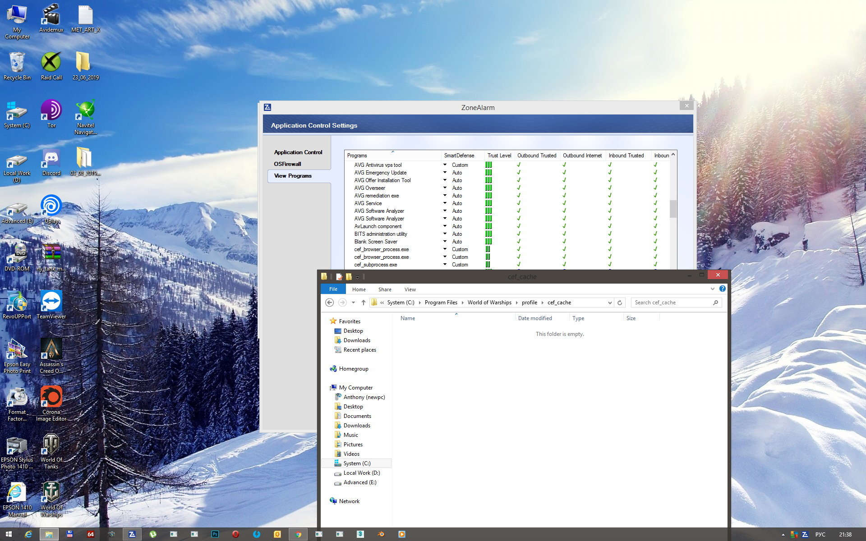Viewport: 866px width, 541px height.
Task: Open the Discord desktop shortcut
Action: [51, 162]
